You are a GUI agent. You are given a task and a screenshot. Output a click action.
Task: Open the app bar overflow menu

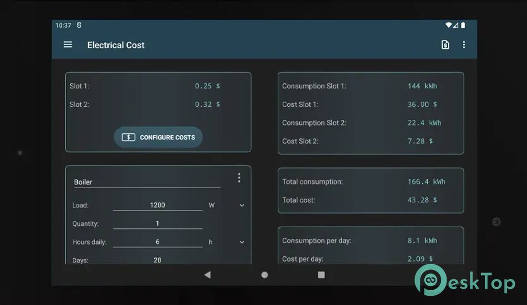pos(464,45)
